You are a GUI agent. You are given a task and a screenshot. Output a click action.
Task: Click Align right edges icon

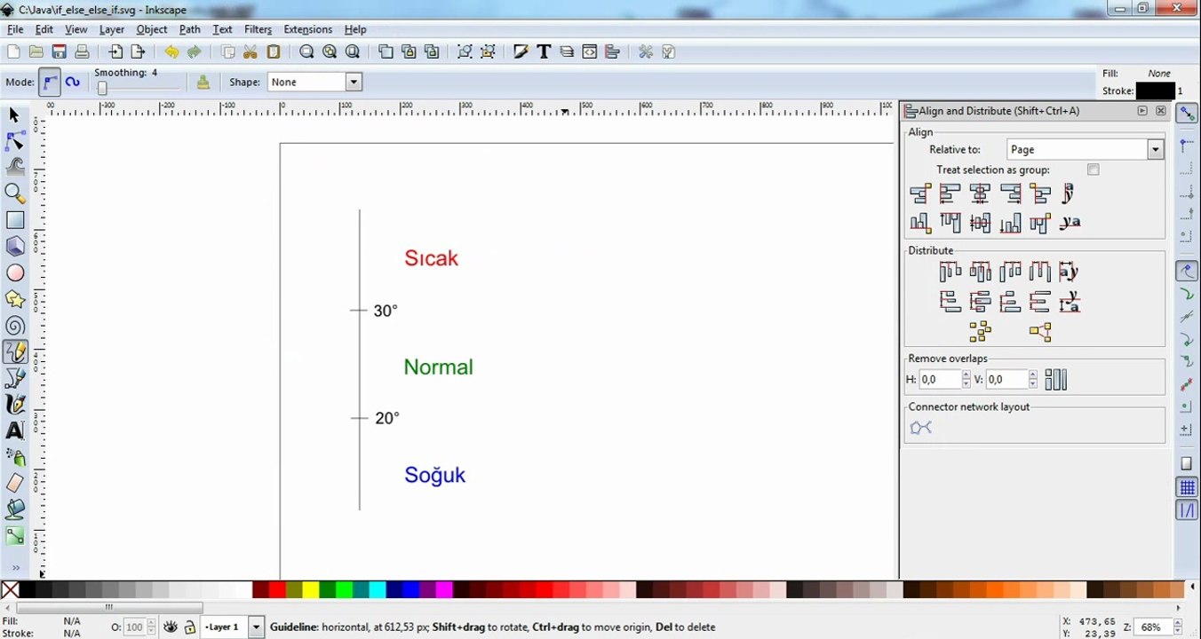click(1010, 193)
